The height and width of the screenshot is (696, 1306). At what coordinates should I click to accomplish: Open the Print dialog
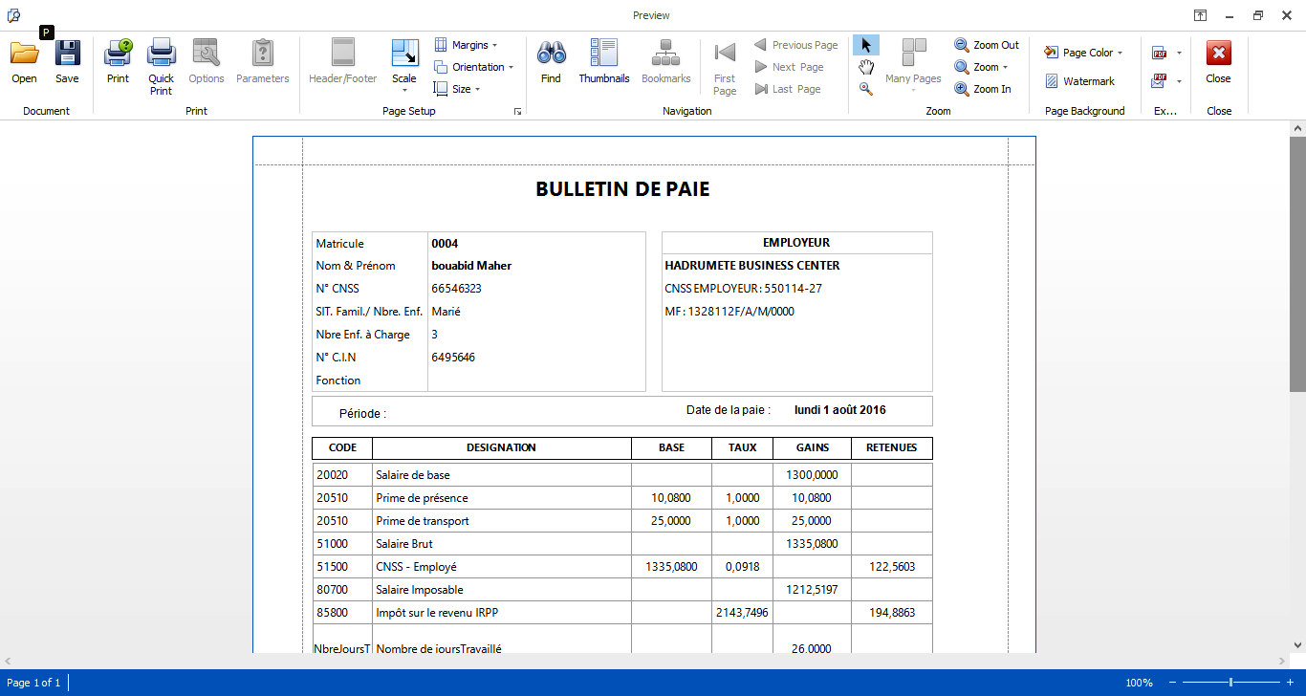tap(118, 62)
